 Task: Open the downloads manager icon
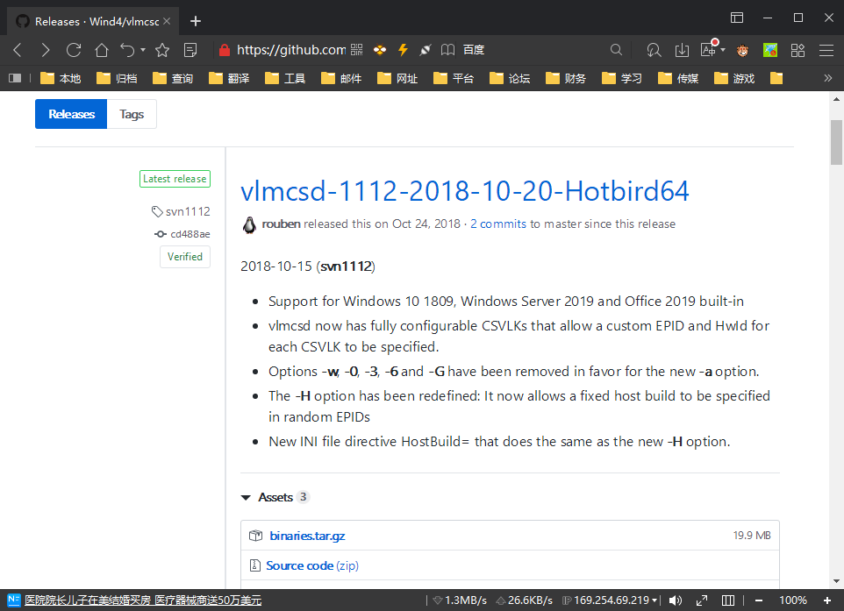[x=682, y=50]
